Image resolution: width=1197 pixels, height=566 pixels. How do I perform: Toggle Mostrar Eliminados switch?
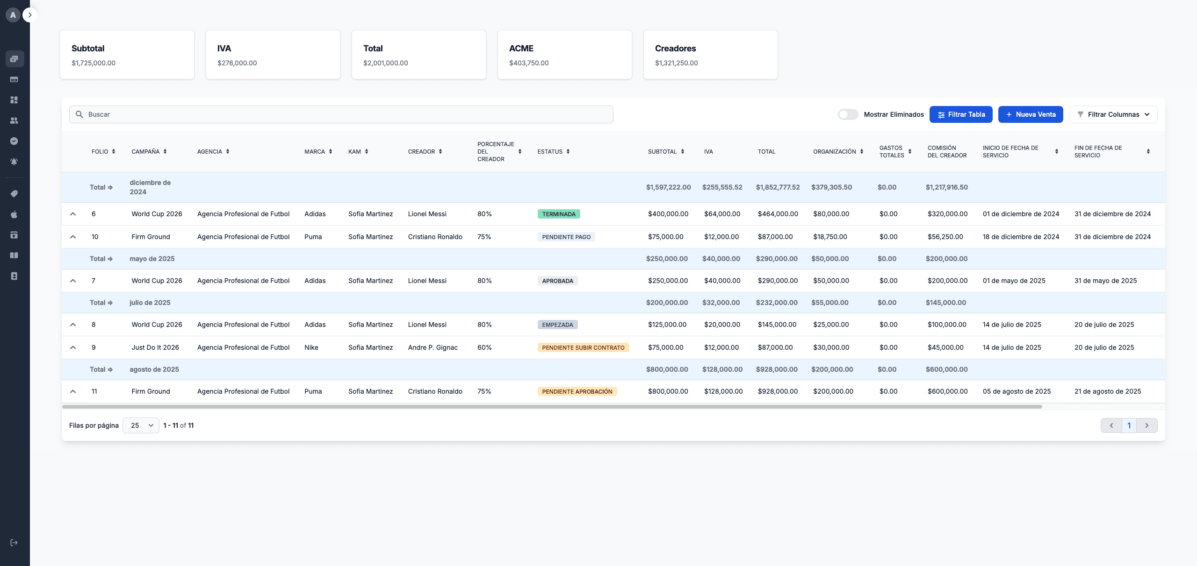848,114
